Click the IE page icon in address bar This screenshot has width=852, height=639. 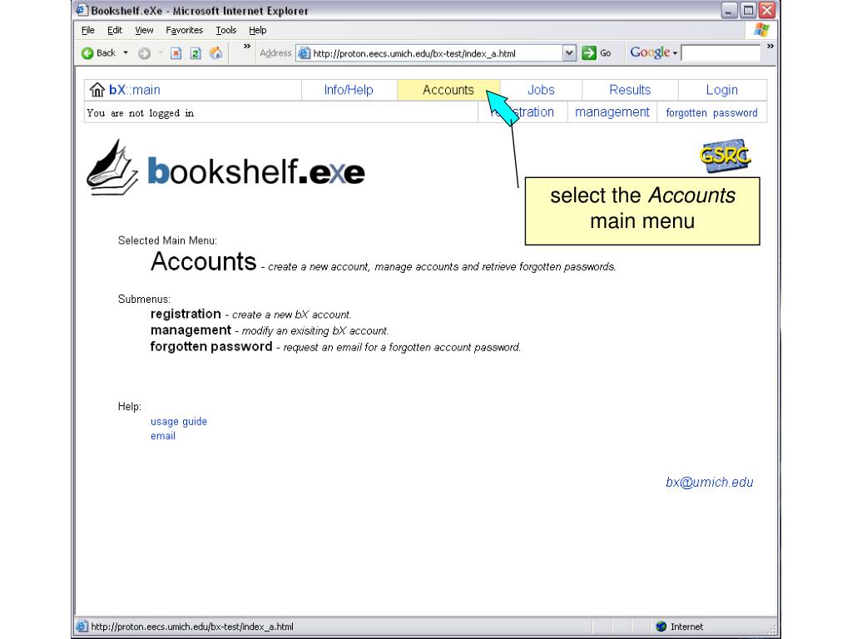click(305, 53)
